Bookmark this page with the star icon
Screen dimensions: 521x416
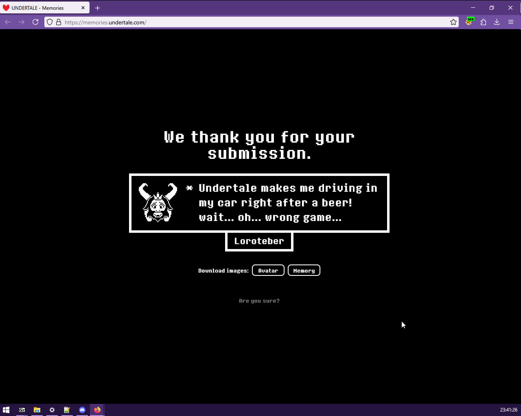pos(453,22)
